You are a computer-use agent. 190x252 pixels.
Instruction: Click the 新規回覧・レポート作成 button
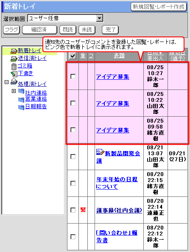[159, 7]
